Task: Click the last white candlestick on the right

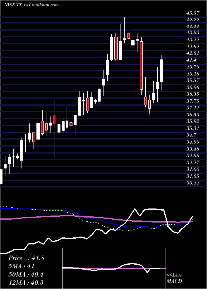Action: point(161,71)
